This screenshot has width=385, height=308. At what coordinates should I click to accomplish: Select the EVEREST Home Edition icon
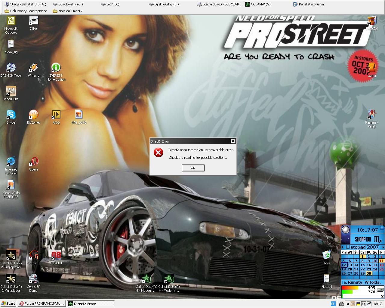[56, 72]
